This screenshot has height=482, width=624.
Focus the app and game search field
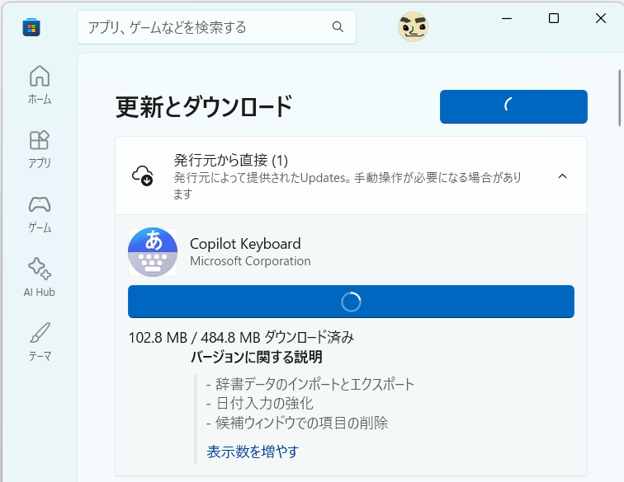point(216,27)
